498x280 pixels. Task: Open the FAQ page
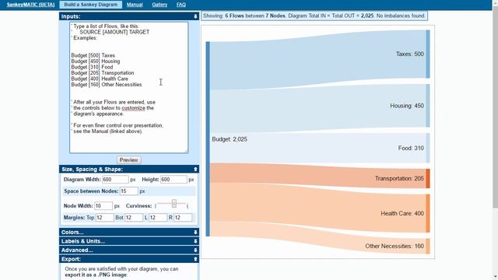coord(181,5)
